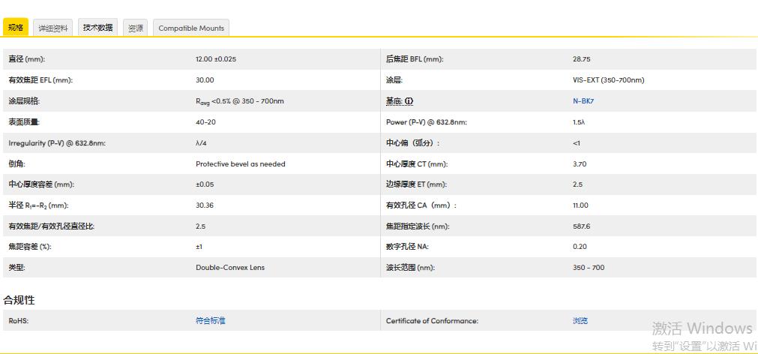Select the 技术数据 tab

(x=97, y=28)
